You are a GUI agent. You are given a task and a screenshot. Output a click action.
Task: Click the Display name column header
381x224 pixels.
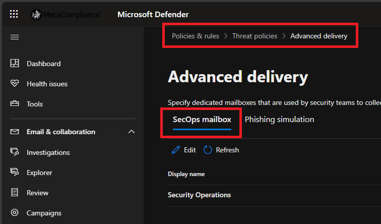click(186, 174)
